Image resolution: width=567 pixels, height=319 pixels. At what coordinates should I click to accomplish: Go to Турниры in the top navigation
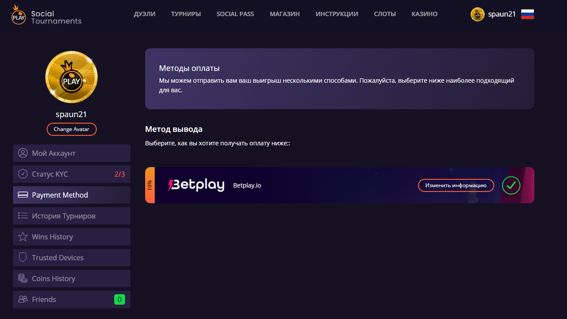pyautogui.click(x=186, y=14)
